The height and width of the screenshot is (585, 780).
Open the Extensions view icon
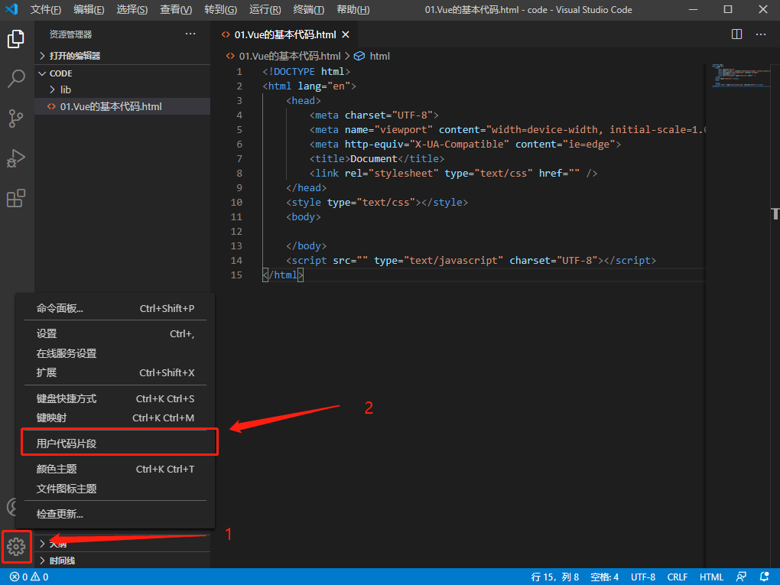(x=16, y=198)
